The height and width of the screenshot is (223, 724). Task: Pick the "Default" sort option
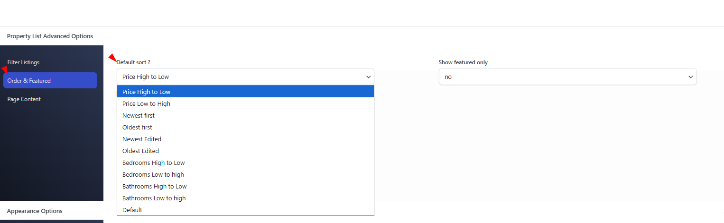tap(132, 210)
